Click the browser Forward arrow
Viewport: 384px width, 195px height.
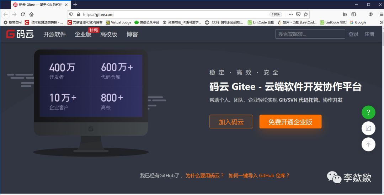pyautogui.click(x=14, y=15)
